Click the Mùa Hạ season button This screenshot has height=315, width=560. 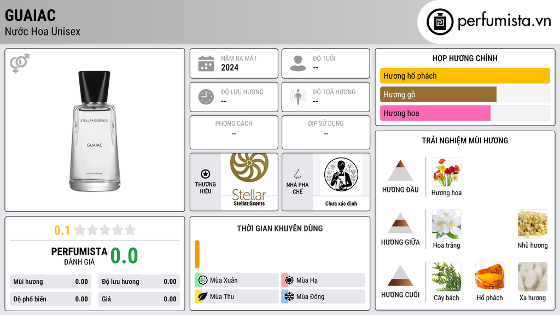tap(323, 280)
